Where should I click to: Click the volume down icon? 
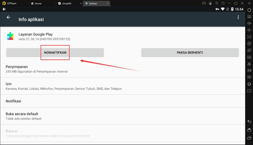[249, 30]
